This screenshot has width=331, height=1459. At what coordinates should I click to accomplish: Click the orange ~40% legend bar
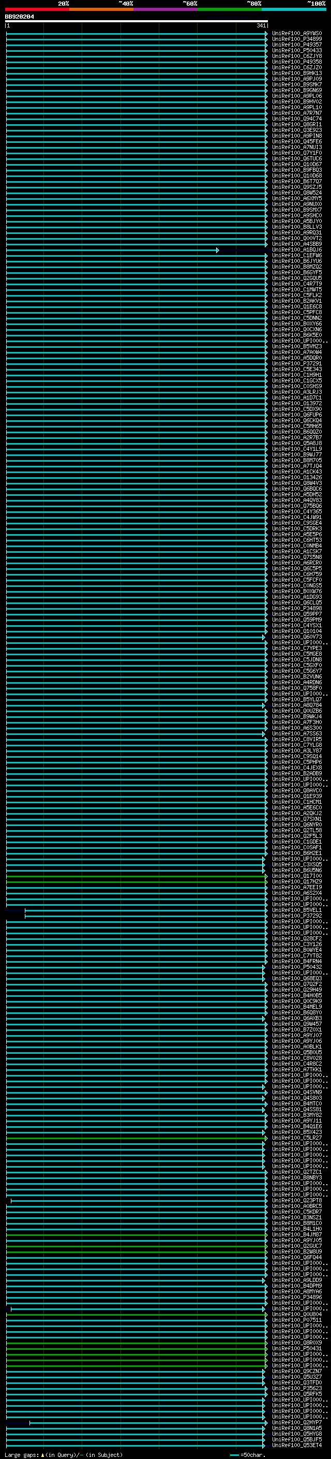coord(101,9)
